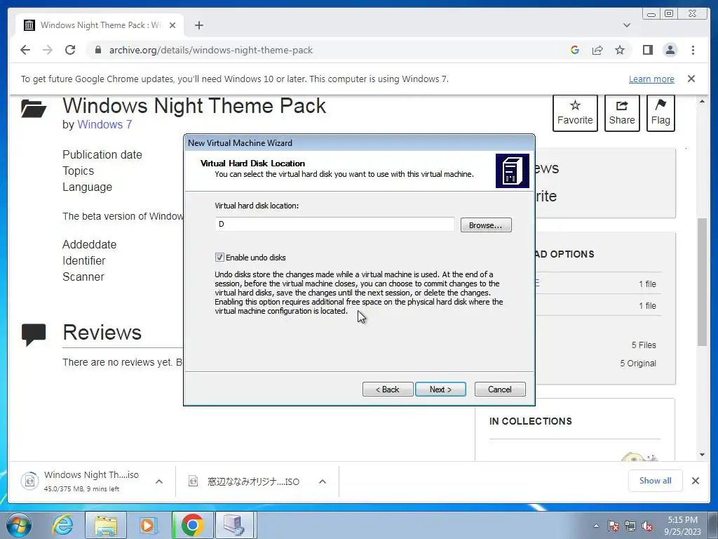Click the Action Center flag tray icon

[613, 526]
